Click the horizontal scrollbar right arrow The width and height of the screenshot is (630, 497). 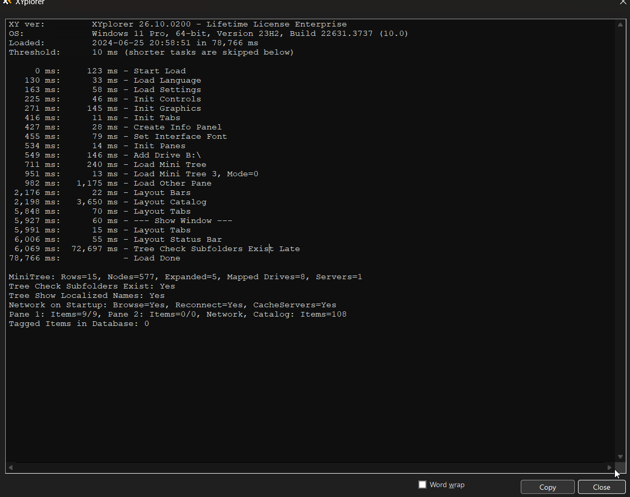click(x=610, y=467)
